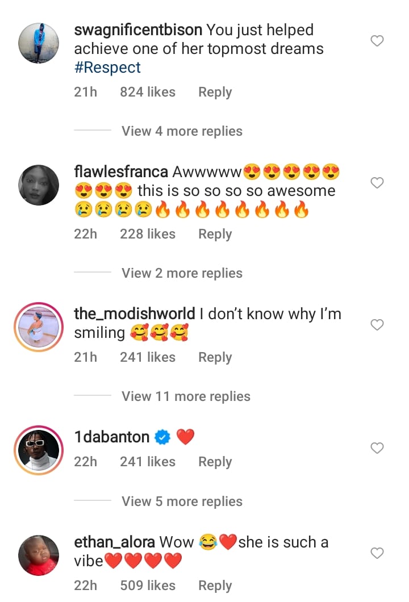Open View 2 more replies
The height and width of the screenshot is (602, 409).
tap(182, 273)
